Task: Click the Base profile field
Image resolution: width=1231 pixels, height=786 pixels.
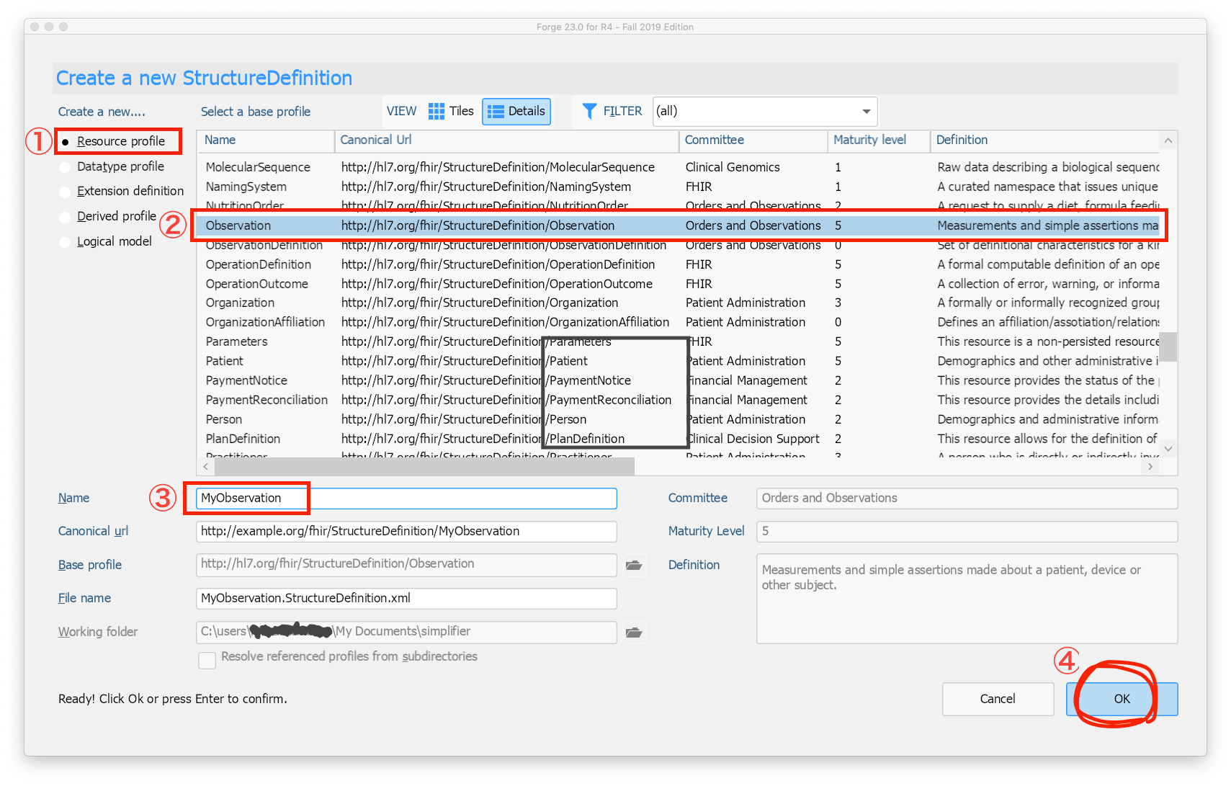Action: click(406, 564)
